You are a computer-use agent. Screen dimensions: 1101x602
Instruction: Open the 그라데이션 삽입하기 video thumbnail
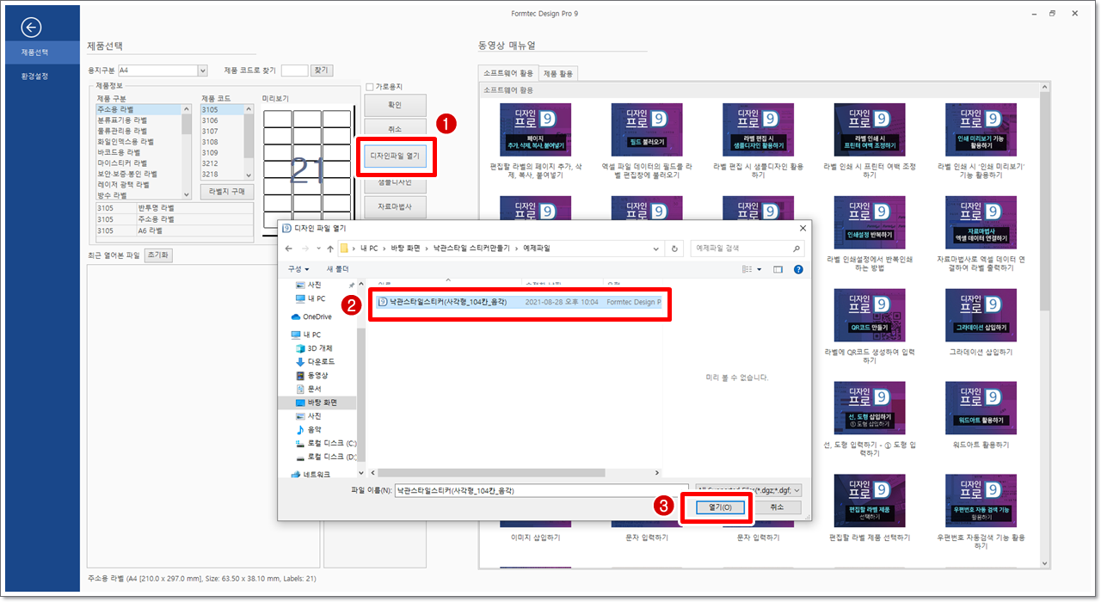click(x=980, y=315)
